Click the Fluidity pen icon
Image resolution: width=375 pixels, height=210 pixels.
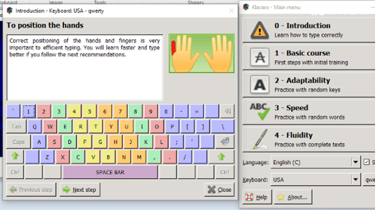point(259,139)
